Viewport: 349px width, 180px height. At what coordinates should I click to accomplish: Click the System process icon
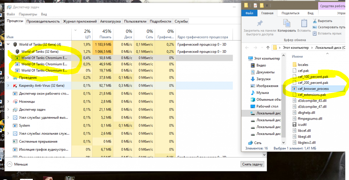point(15,125)
